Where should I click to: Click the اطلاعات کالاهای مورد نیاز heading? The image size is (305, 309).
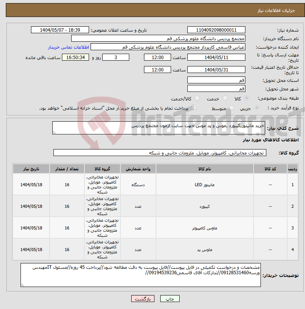tap(271, 140)
